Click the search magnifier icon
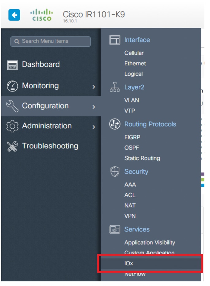Image resolution: width=210 pixels, height=286 pixels. tap(17, 41)
